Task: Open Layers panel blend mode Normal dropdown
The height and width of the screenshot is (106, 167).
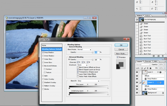Action: (143, 65)
